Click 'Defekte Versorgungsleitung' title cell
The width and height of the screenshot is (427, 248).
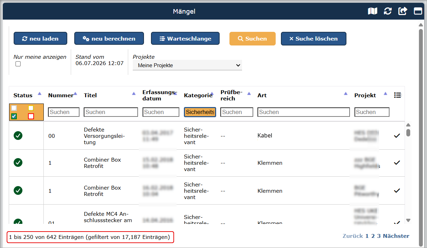(x=104, y=136)
